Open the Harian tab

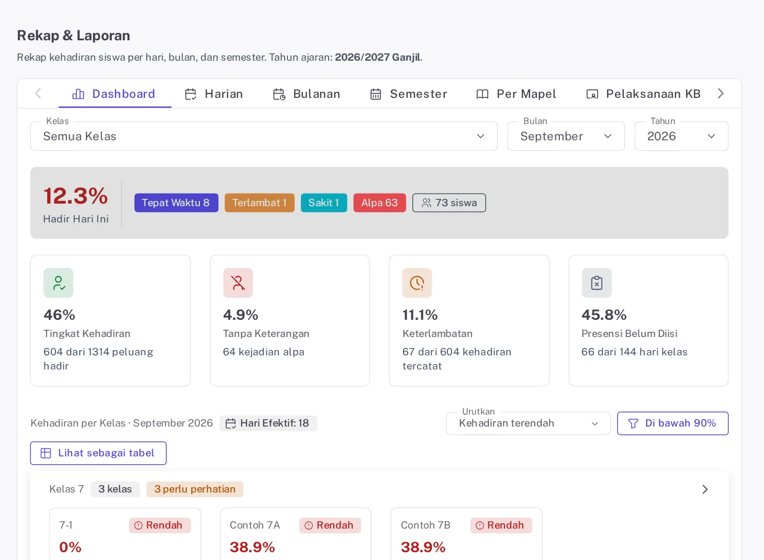pyautogui.click(x=214, y=94)
